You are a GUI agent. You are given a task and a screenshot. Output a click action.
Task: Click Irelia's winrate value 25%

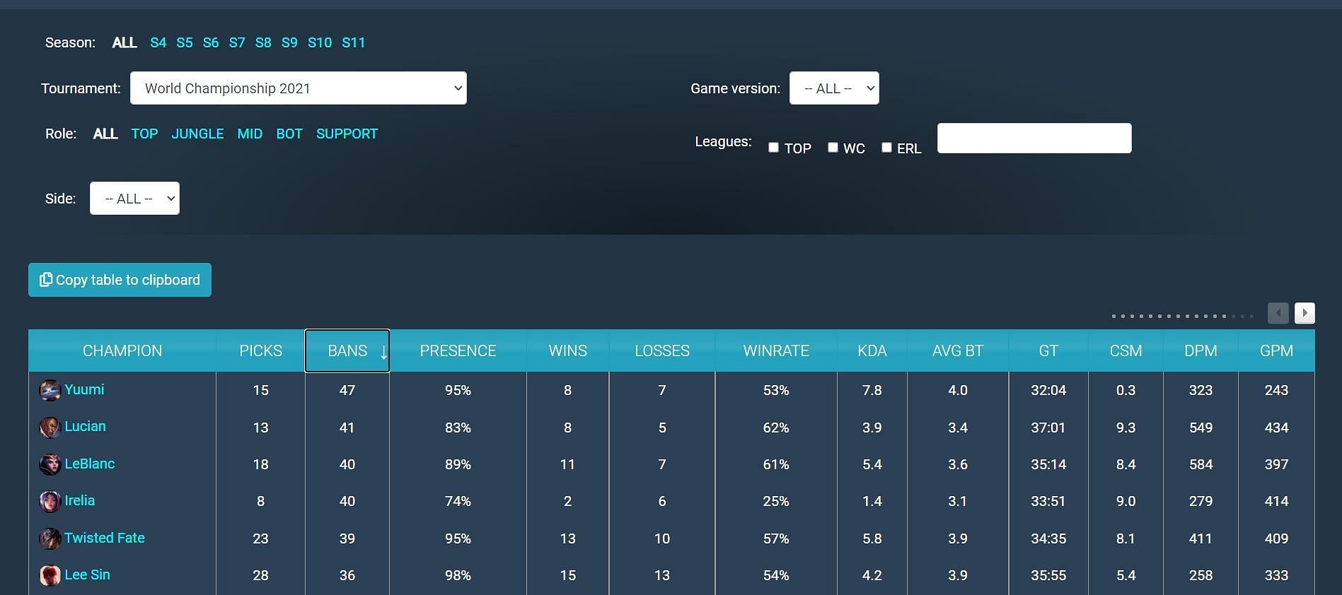(x=776, y=501)
